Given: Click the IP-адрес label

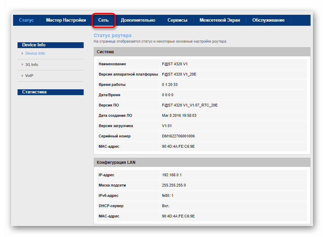Looking at the screenshot, I should click(106, 175).
